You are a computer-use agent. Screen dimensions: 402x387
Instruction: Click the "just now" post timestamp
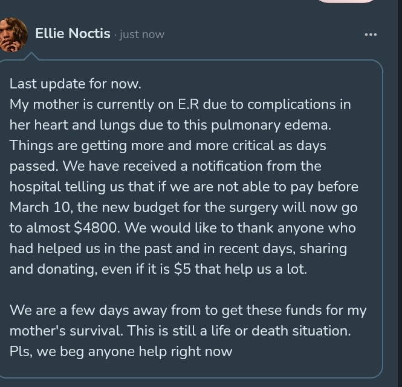[x=142, y=35]
